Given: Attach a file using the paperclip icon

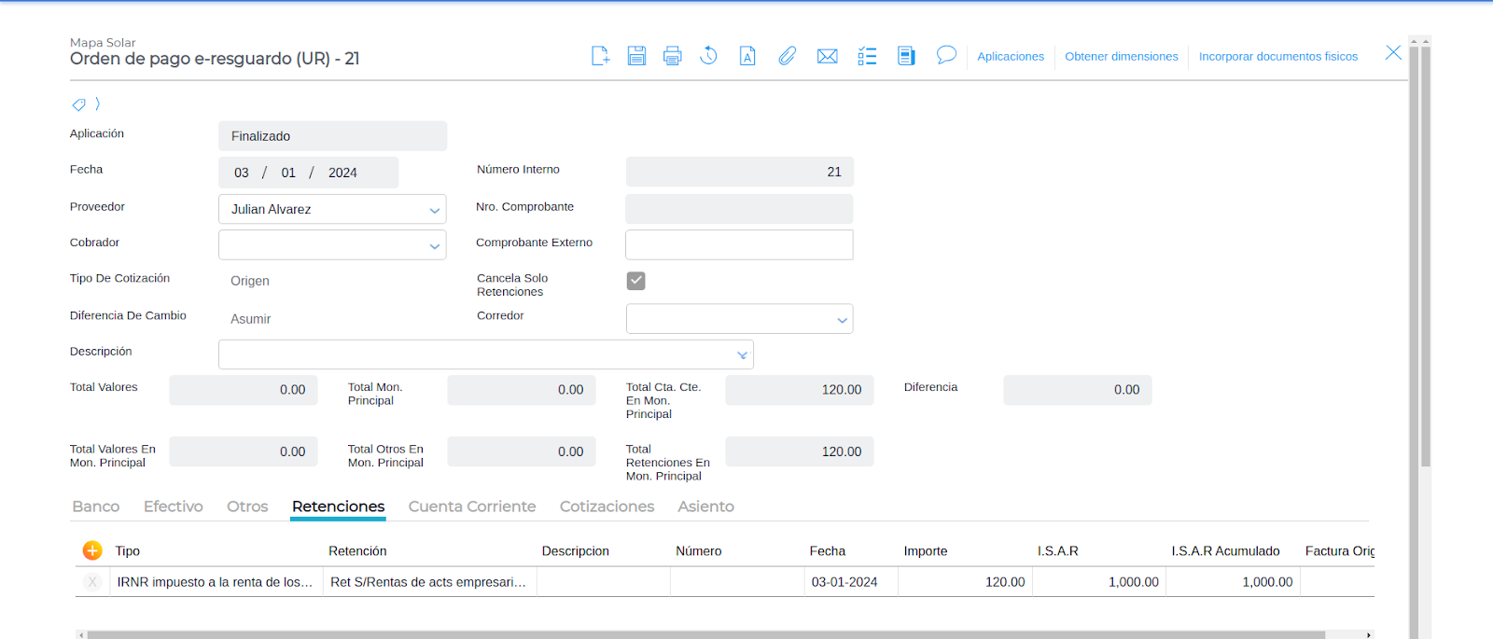Looking at the screenshot, I should 788,56.
